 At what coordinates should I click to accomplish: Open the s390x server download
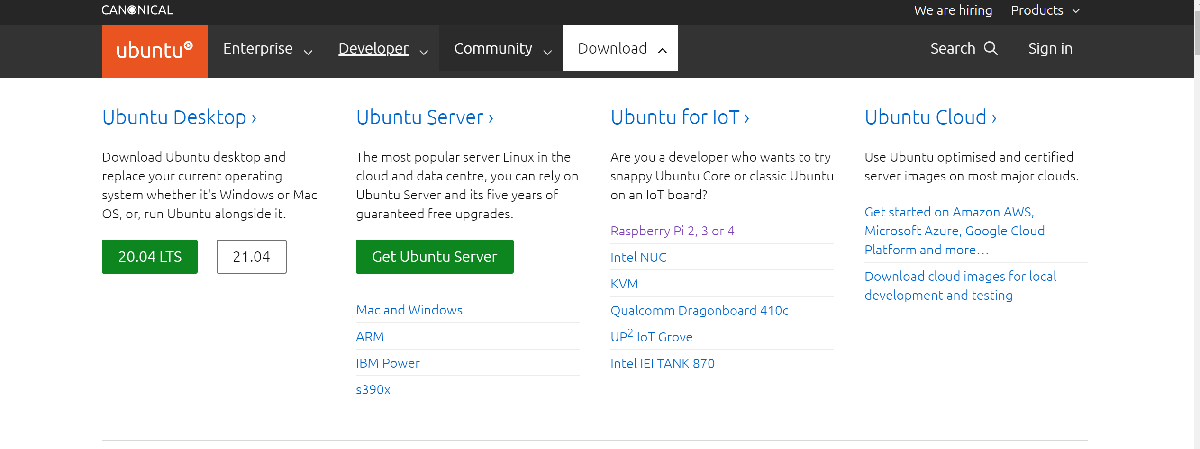373,389
